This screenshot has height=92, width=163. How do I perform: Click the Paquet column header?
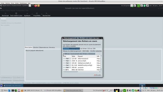pos(87,56)
